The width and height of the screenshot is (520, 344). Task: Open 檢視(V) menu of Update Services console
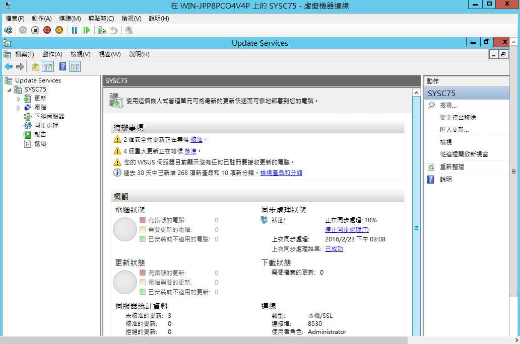tap(81, 54)
